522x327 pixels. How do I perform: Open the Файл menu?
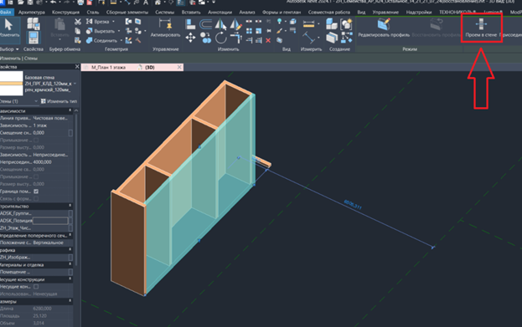tap(6, 13)
